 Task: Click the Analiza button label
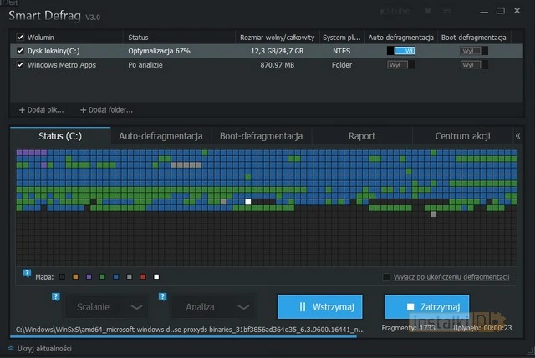tap(201, 307)
